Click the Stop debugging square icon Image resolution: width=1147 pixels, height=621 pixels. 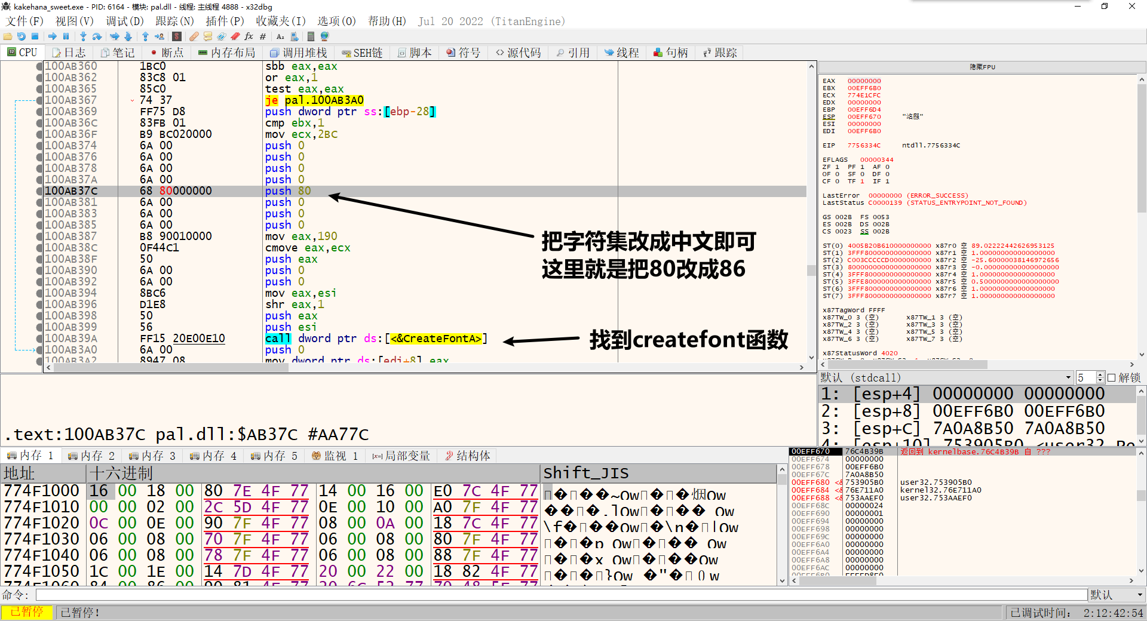pos(35,36)
